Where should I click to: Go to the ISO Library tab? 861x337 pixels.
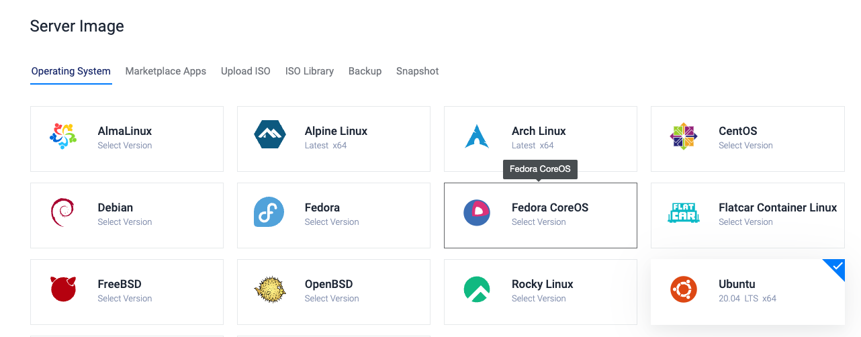[309, 71]
